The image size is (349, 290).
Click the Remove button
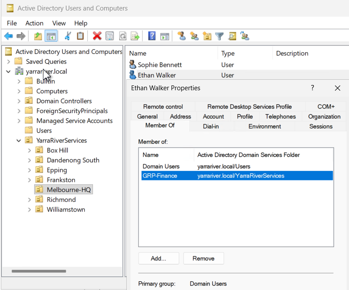point(203,258)
